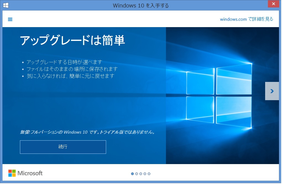Select the fourth page indicator dot
This screenshot has height=184, width=282.
pos(145,174)
